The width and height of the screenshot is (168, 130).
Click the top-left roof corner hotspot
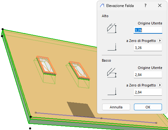tap(3, 29)
